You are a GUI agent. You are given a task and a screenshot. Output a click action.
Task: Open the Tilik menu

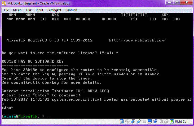[29, 10]
